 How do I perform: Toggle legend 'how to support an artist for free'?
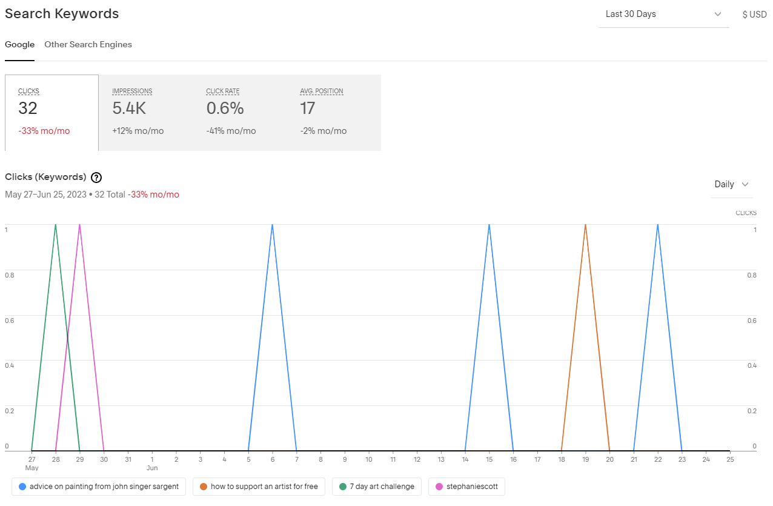click(259, 487)
